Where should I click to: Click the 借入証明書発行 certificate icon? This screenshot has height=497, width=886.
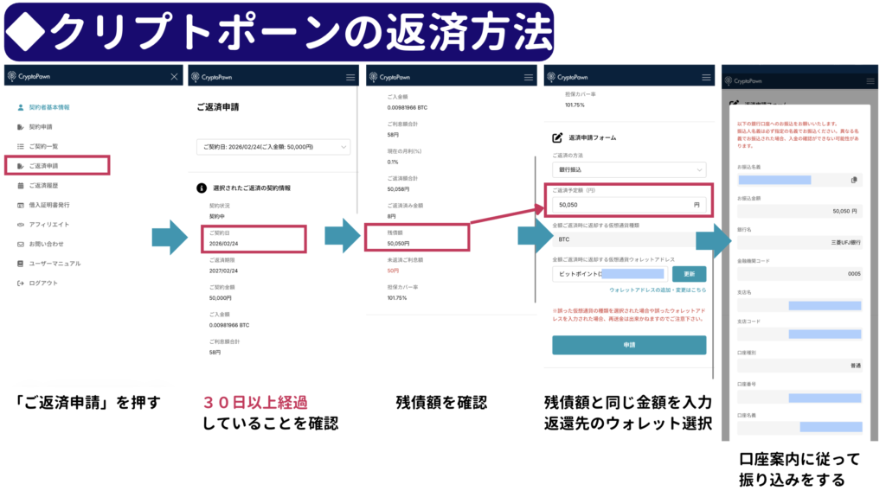tap(20, 205)
